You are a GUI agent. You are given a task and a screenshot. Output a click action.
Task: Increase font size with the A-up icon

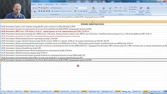tap(33, 8)
